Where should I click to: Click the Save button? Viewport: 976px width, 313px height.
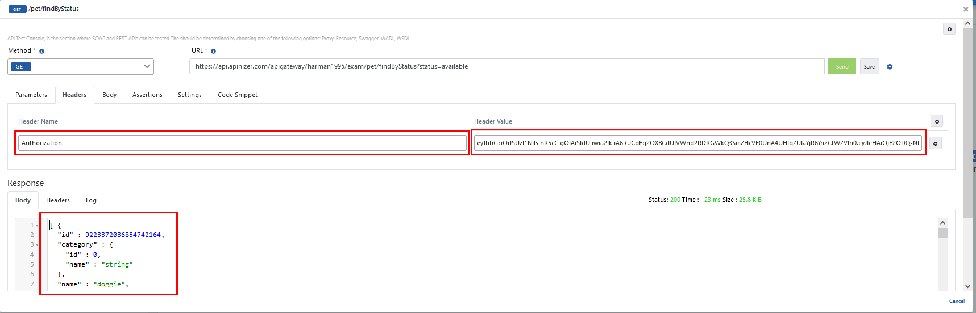click(869, 66)
